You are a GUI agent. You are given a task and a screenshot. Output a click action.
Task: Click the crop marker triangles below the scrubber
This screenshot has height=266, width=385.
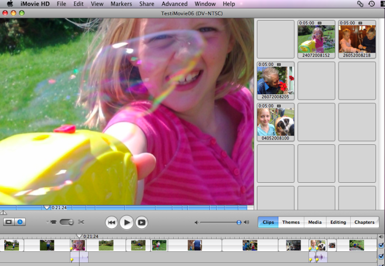point(3,213)
